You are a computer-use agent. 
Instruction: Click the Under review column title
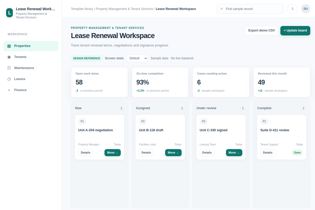(x=206, y=108)
